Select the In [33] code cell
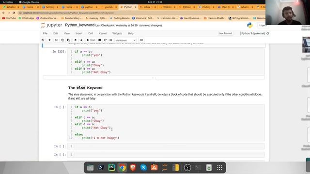The height and width of the screenshot is (174, 310). [x=166, y=62]
